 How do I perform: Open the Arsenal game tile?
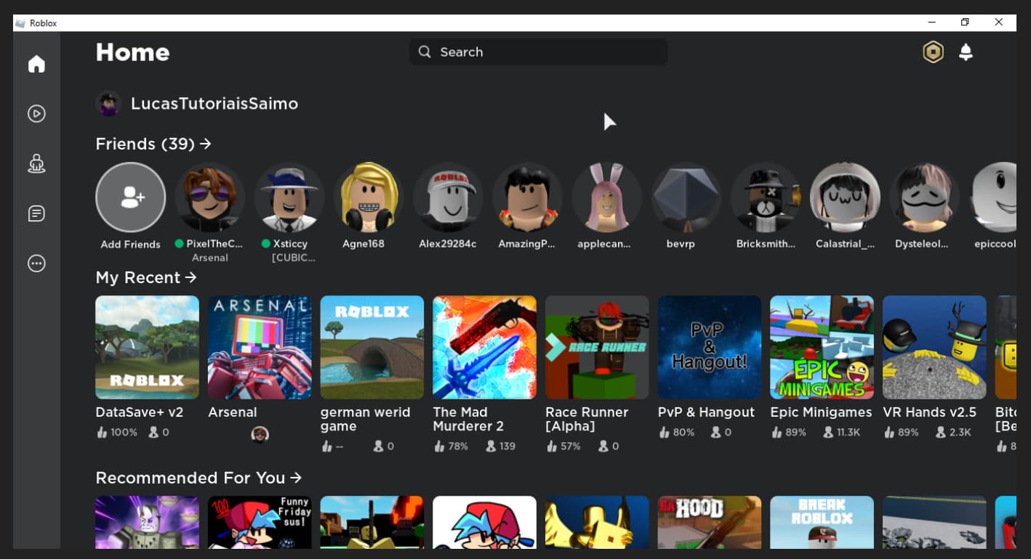click(260, 347)
